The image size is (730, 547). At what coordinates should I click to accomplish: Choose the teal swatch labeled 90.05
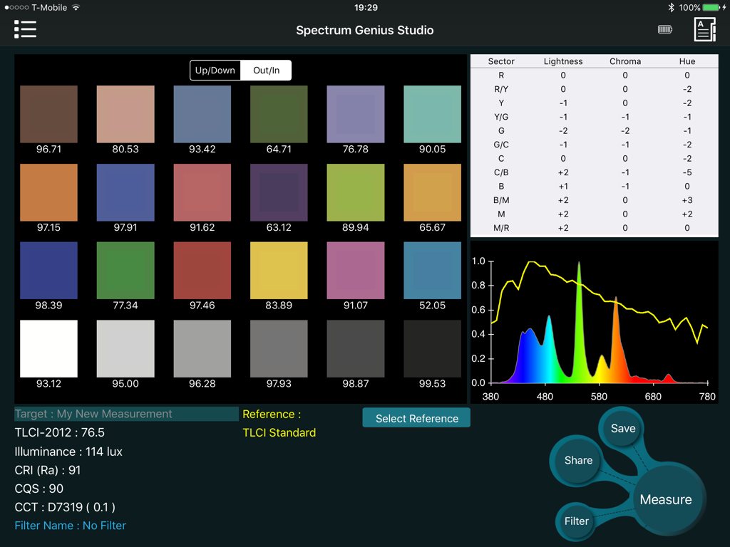432,114
